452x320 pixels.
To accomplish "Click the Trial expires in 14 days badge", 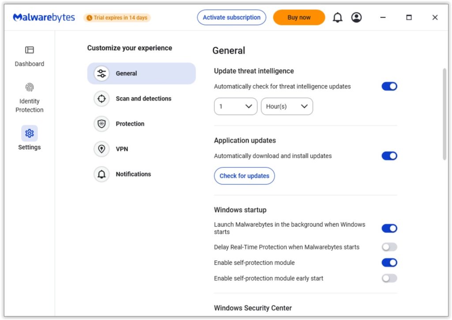I will [117, 18].
